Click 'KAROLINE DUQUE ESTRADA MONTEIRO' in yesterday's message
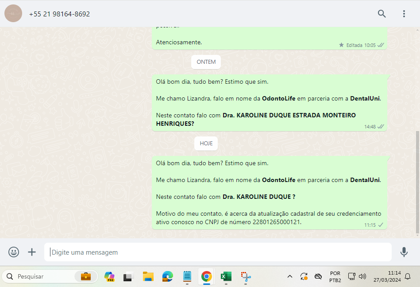 click(296, 115)
